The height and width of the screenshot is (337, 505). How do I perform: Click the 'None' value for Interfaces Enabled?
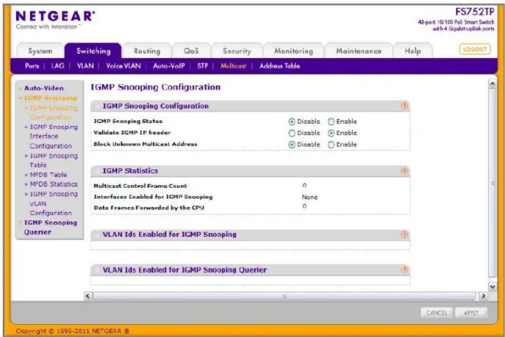click(309, 197)
